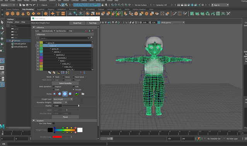Set Mode to Select
The width and height of the screenshot is (247, 146).
[63, 77]
